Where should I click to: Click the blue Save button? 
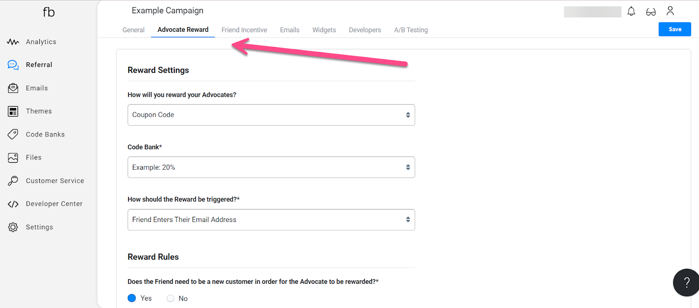point(675,29)
